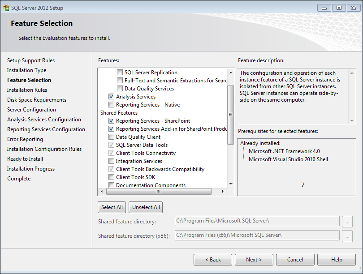Click the Disk Space Requirements step
Screen dimensions: 363x274
(x=37, y=100)
